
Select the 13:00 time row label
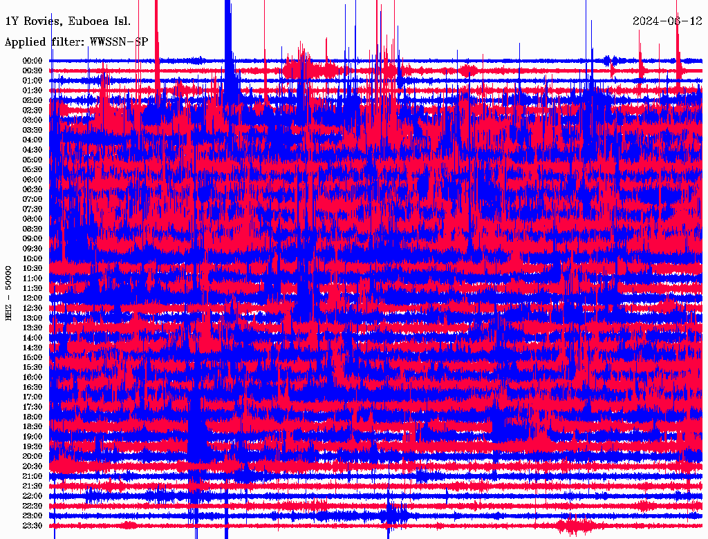point(32,318)
